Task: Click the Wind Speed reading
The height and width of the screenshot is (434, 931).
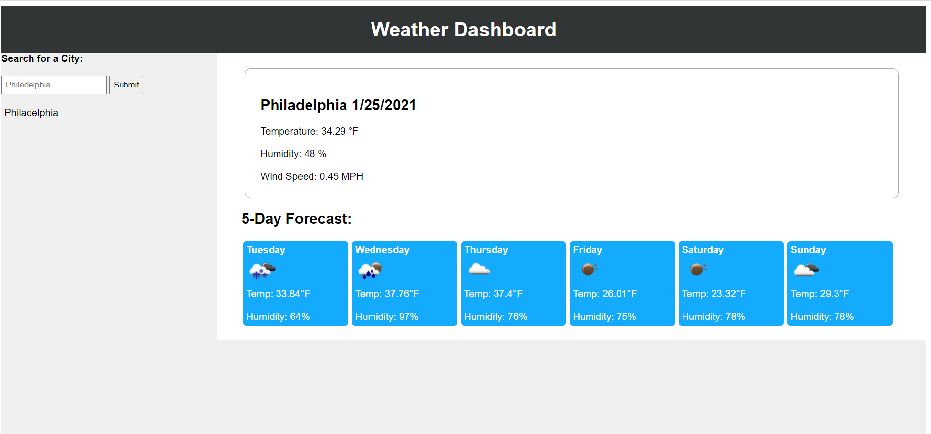Action: click(311, 176)
